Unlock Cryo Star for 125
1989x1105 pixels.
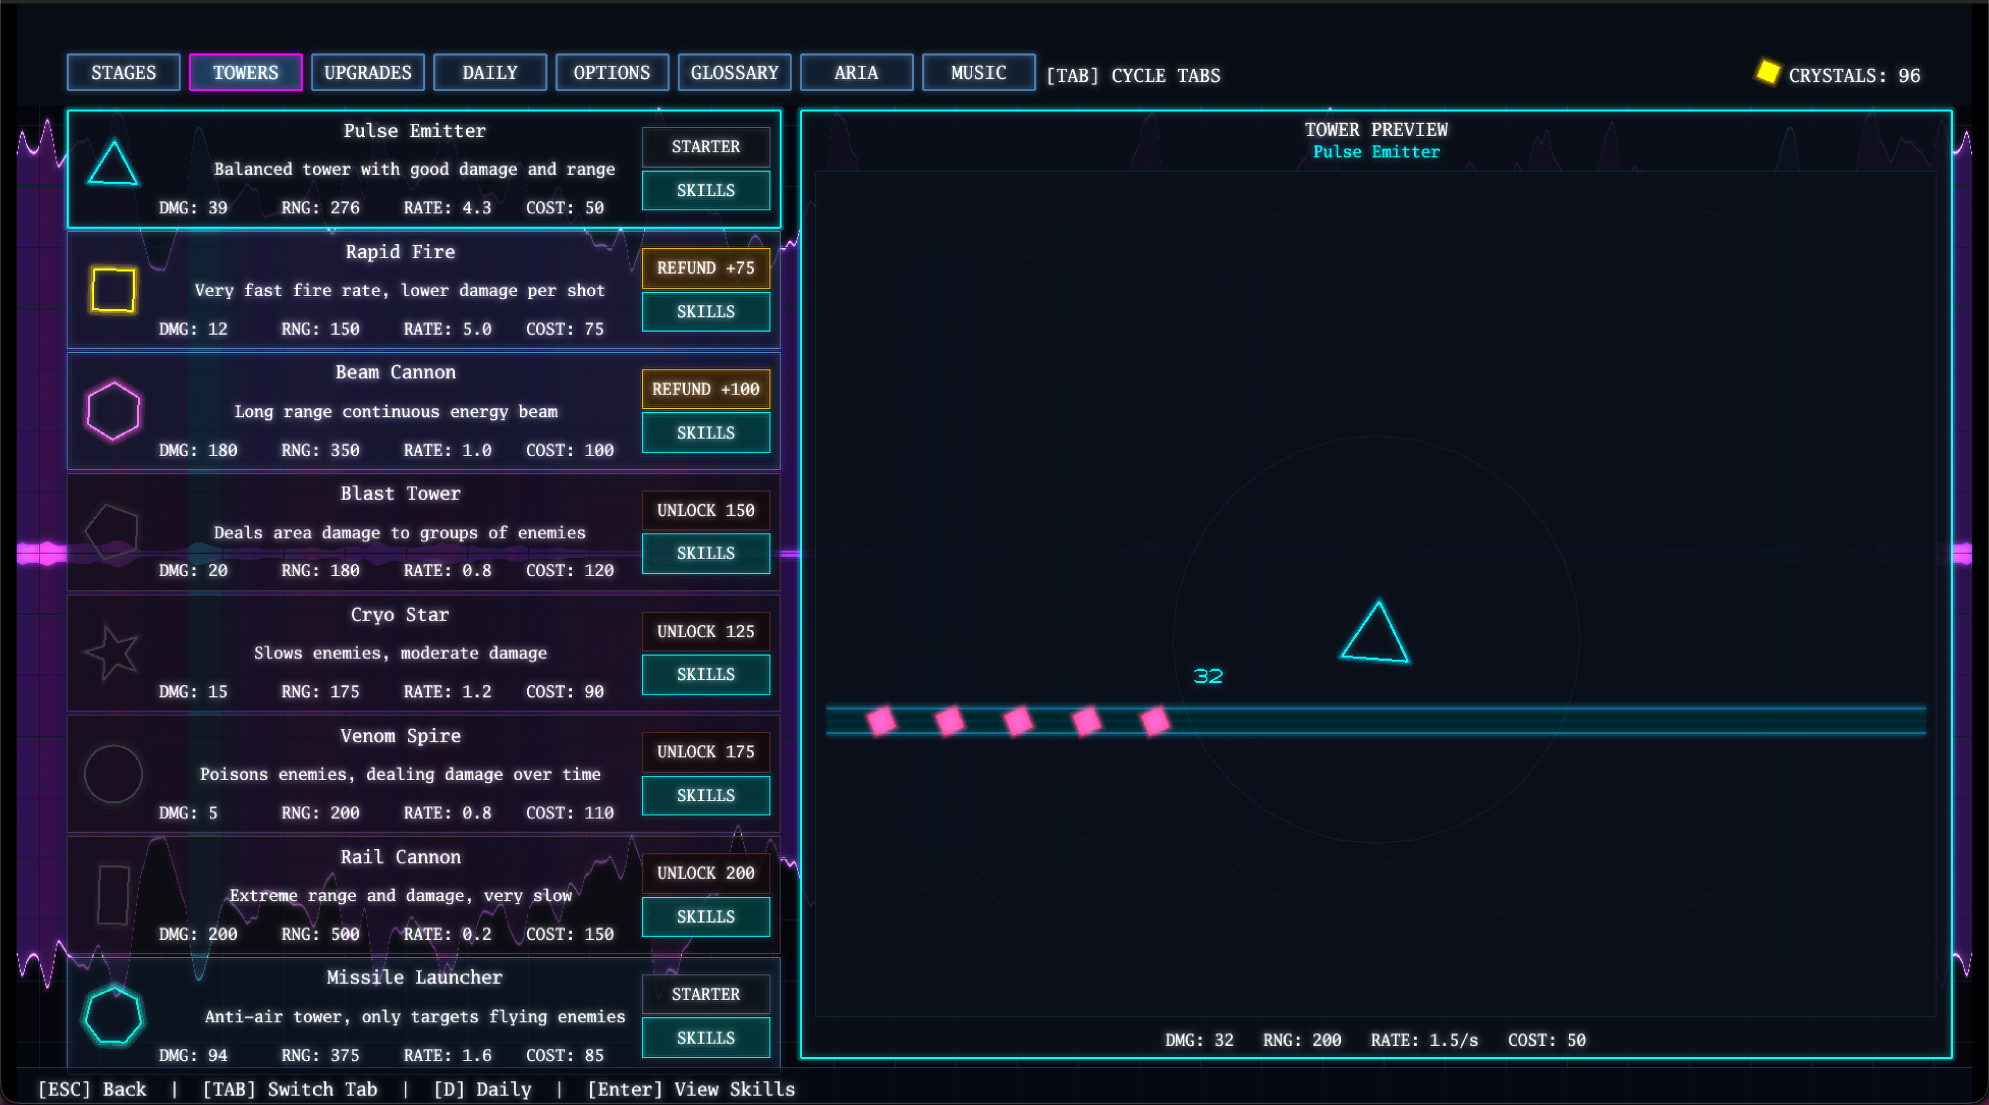tap(705, 632)
